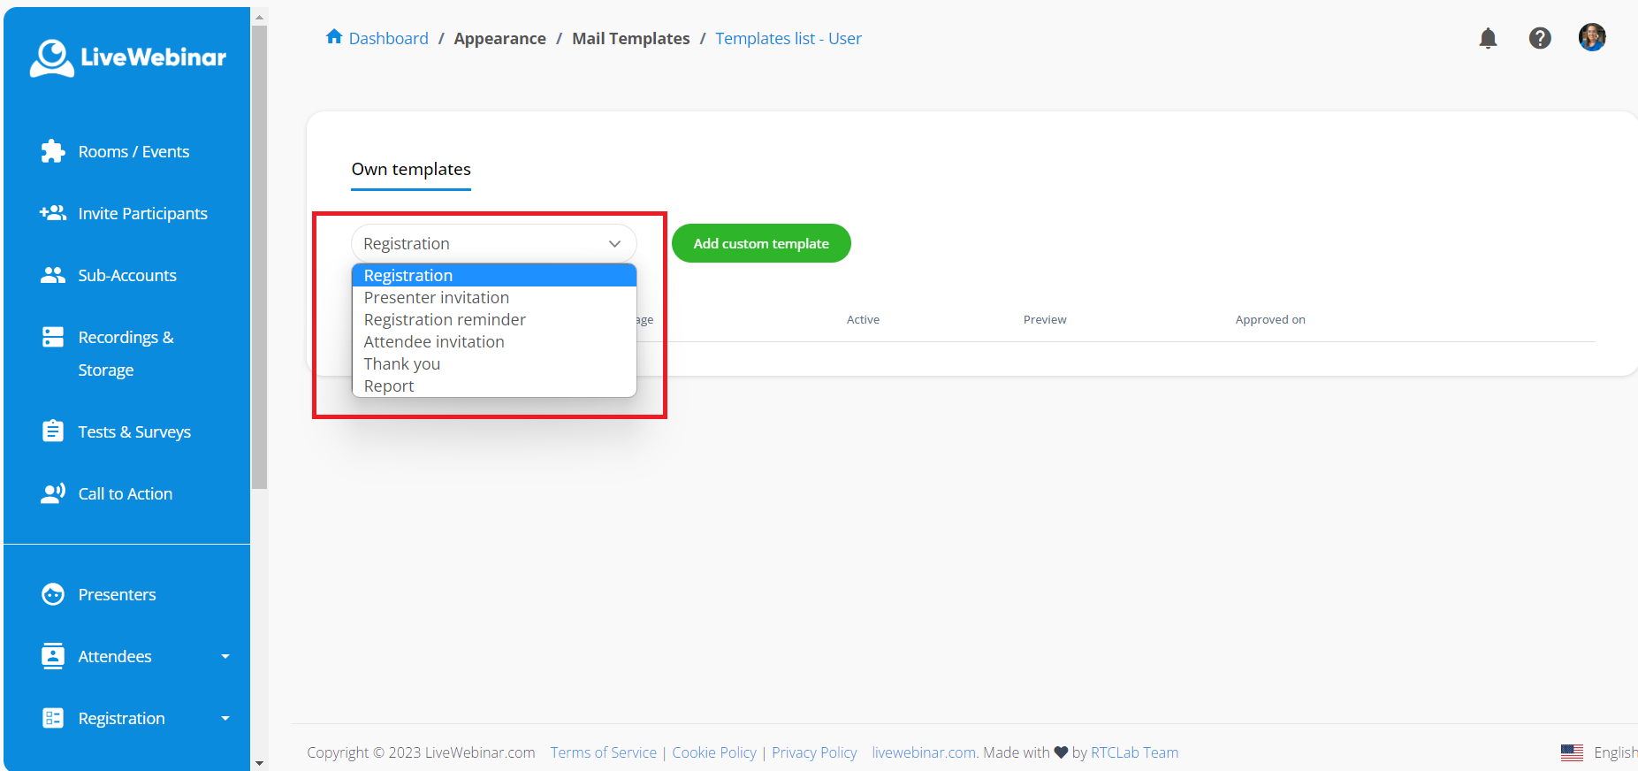Click the Call to Action icon

click(x=53, y=493)
